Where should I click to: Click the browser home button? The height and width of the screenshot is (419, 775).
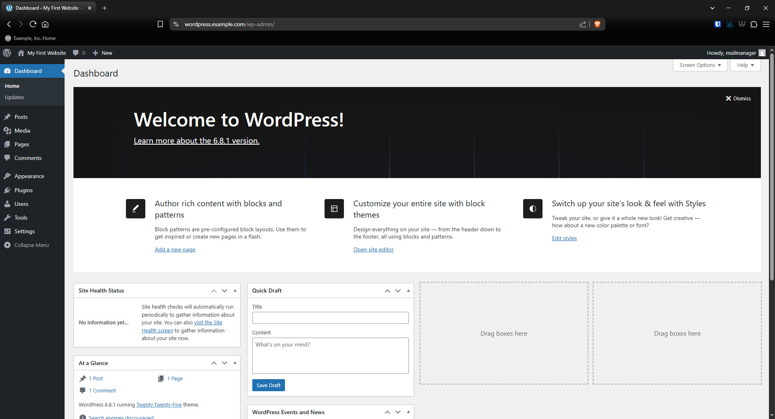click(x=45, y=24)
